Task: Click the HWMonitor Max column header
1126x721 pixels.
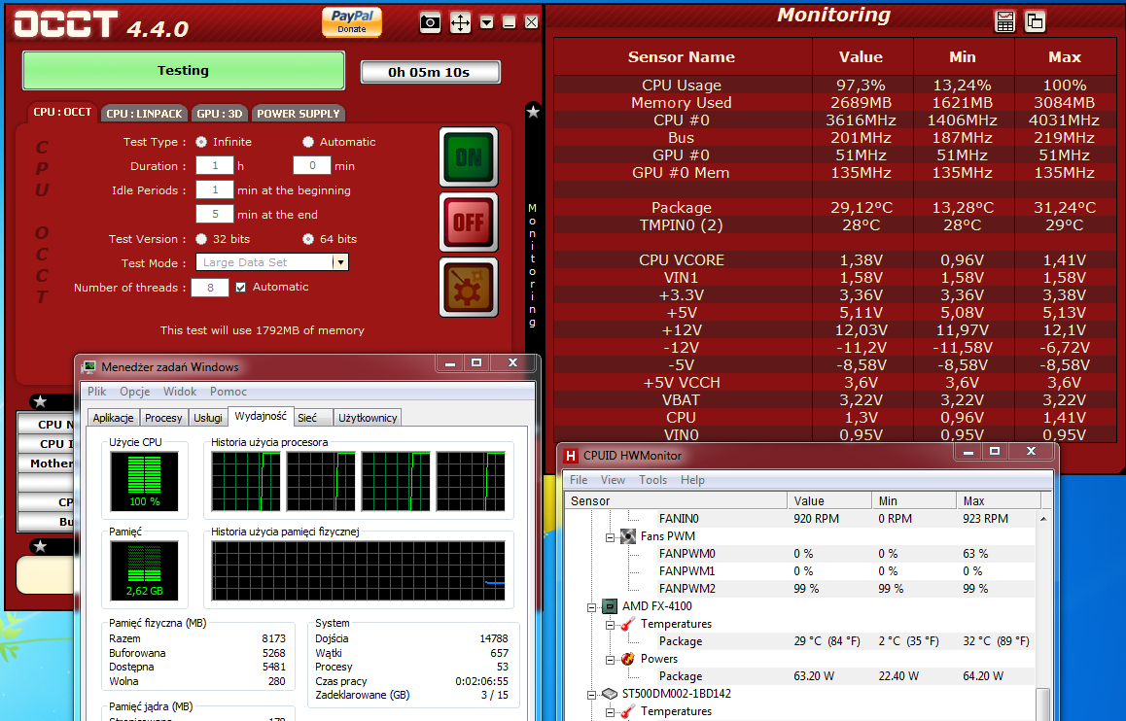Action: pyautogui.click(x=999, y=500)
